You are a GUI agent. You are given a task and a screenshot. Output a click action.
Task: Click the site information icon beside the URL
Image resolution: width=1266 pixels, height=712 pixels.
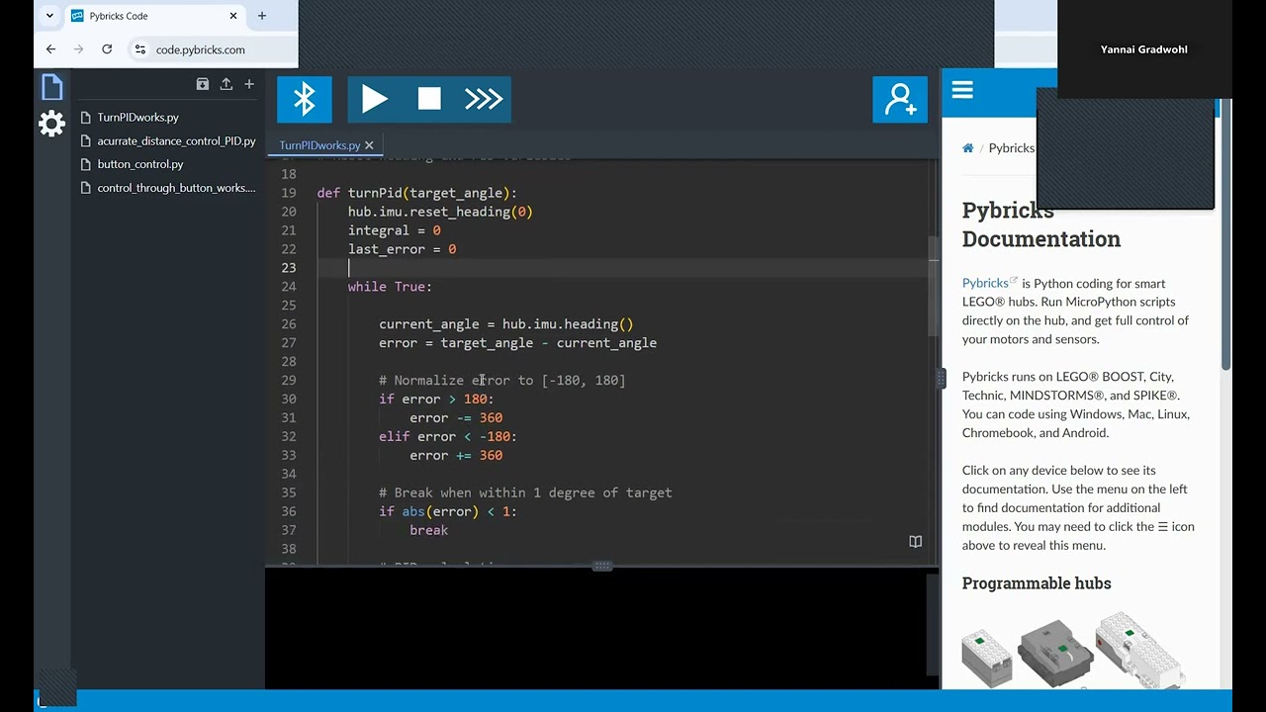tap(140, 49)
